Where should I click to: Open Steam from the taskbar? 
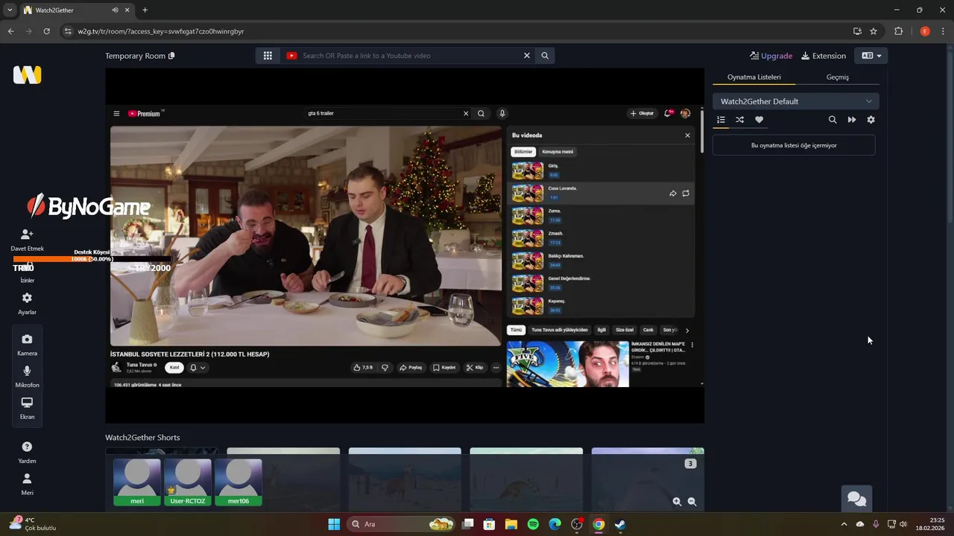620,524
